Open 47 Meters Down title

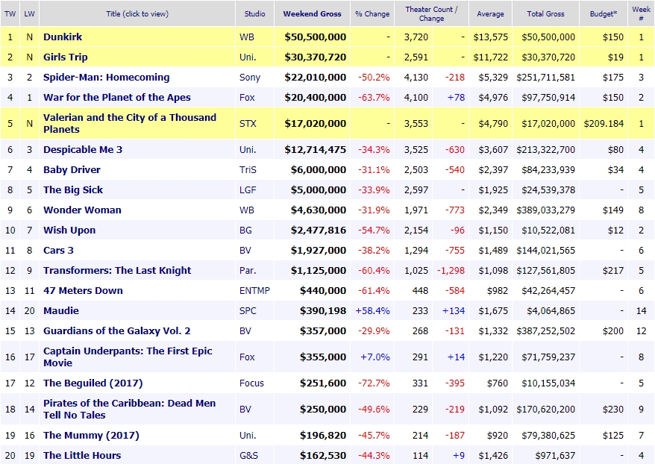click(83, 290)
